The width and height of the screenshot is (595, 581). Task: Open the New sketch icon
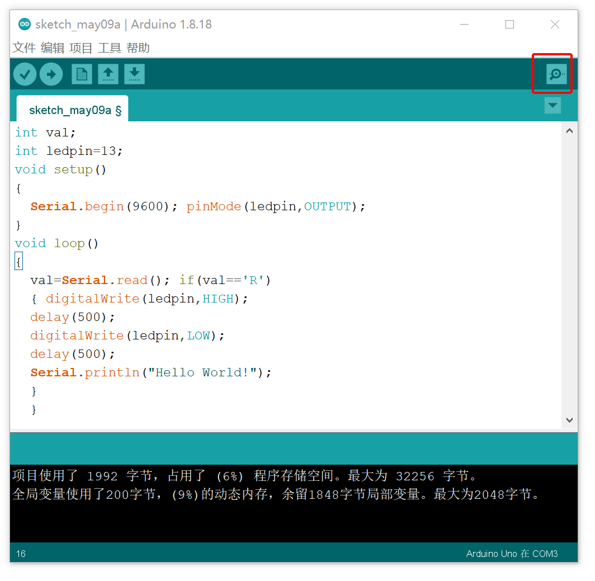point(82,73)
